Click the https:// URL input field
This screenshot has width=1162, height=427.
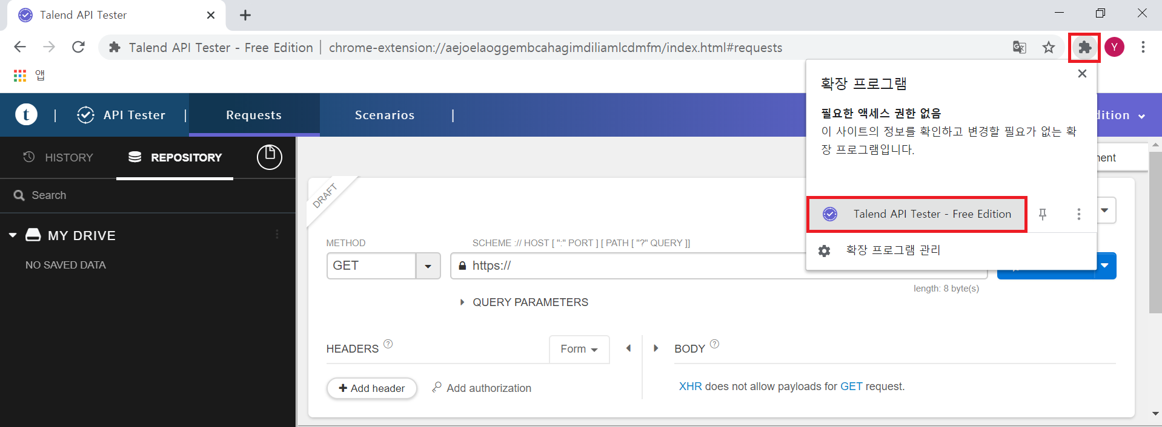(x=719, y=266)
